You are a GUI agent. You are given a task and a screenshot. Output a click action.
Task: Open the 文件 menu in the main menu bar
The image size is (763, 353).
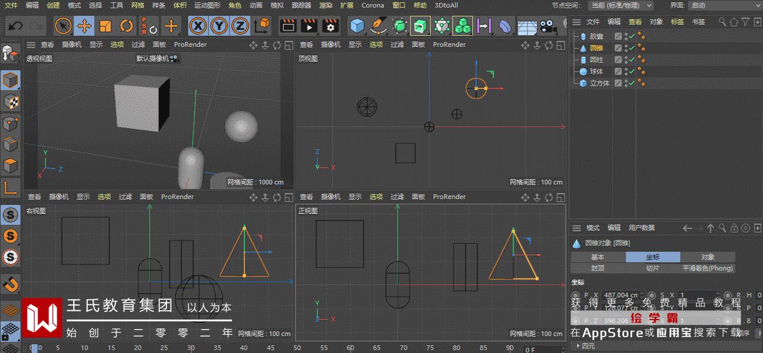click(x=11, y=5)
